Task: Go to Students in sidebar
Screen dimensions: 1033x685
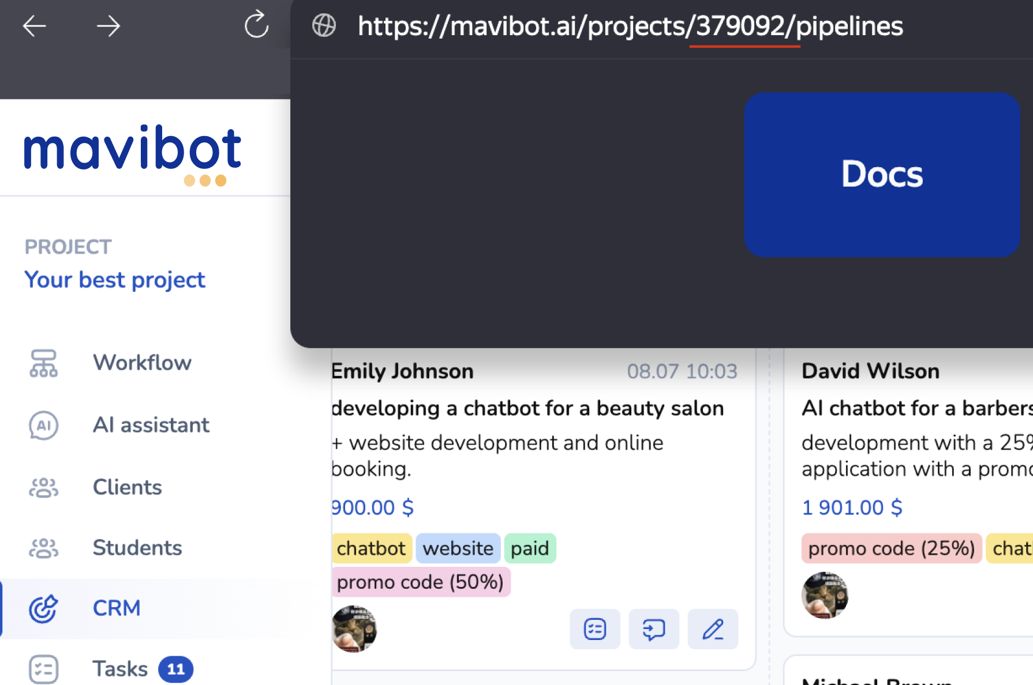Action: click(137, 548)
